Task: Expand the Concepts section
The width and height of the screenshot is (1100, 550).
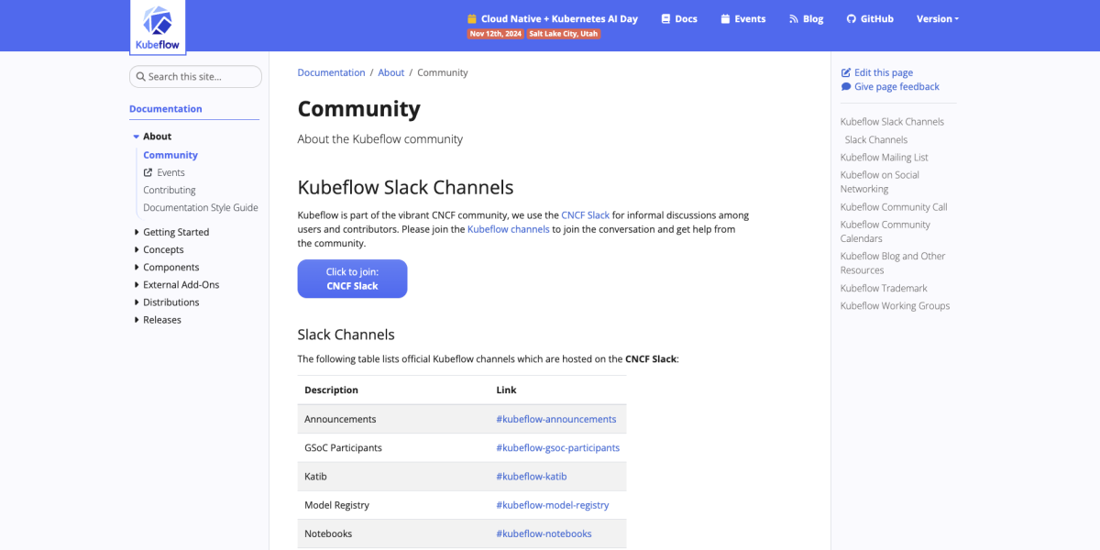Action: [136, 249]
